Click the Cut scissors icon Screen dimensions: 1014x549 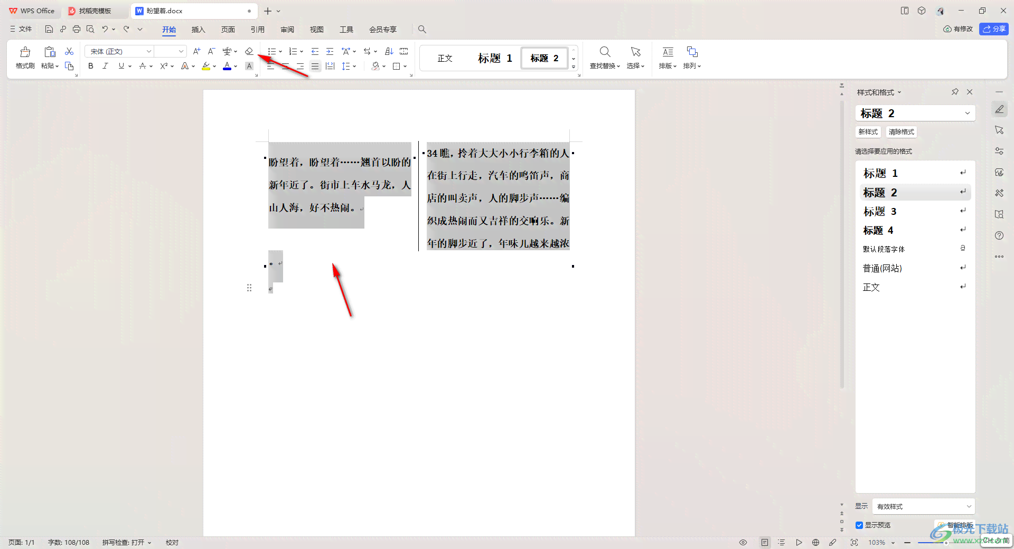(69, 51)
